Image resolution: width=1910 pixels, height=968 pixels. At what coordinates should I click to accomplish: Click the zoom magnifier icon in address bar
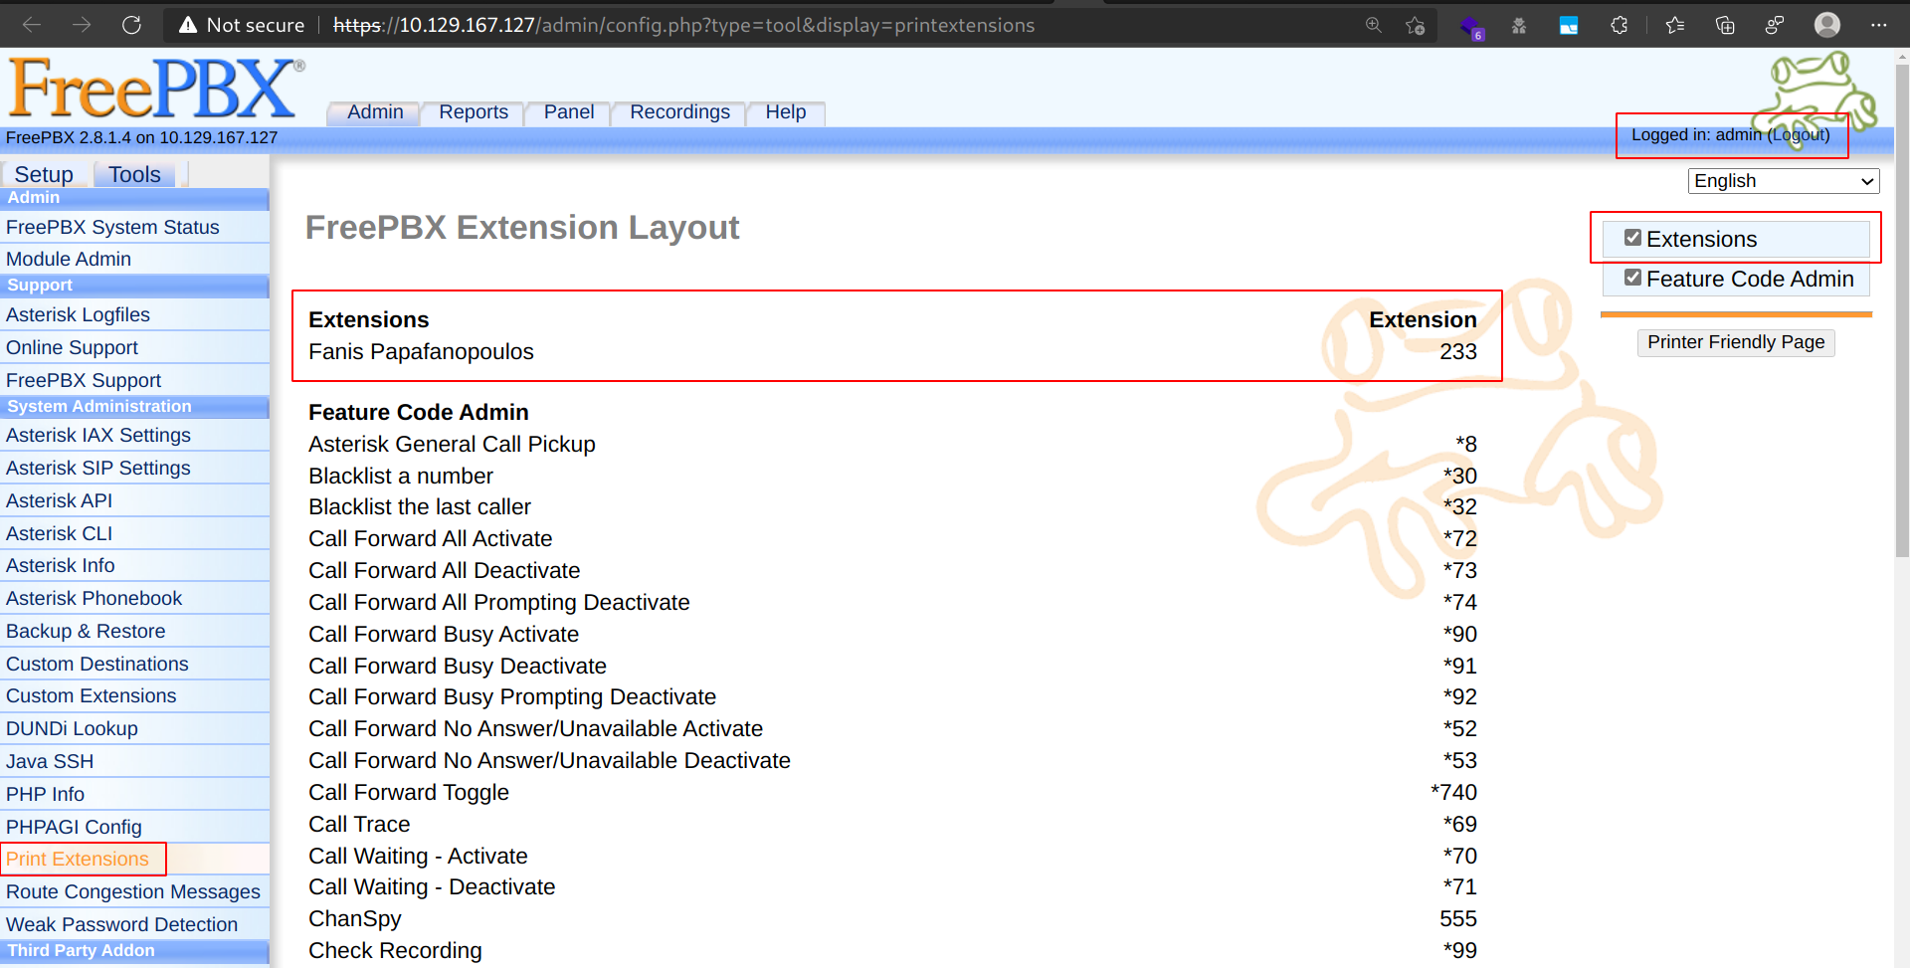[x=1375, y=26]
